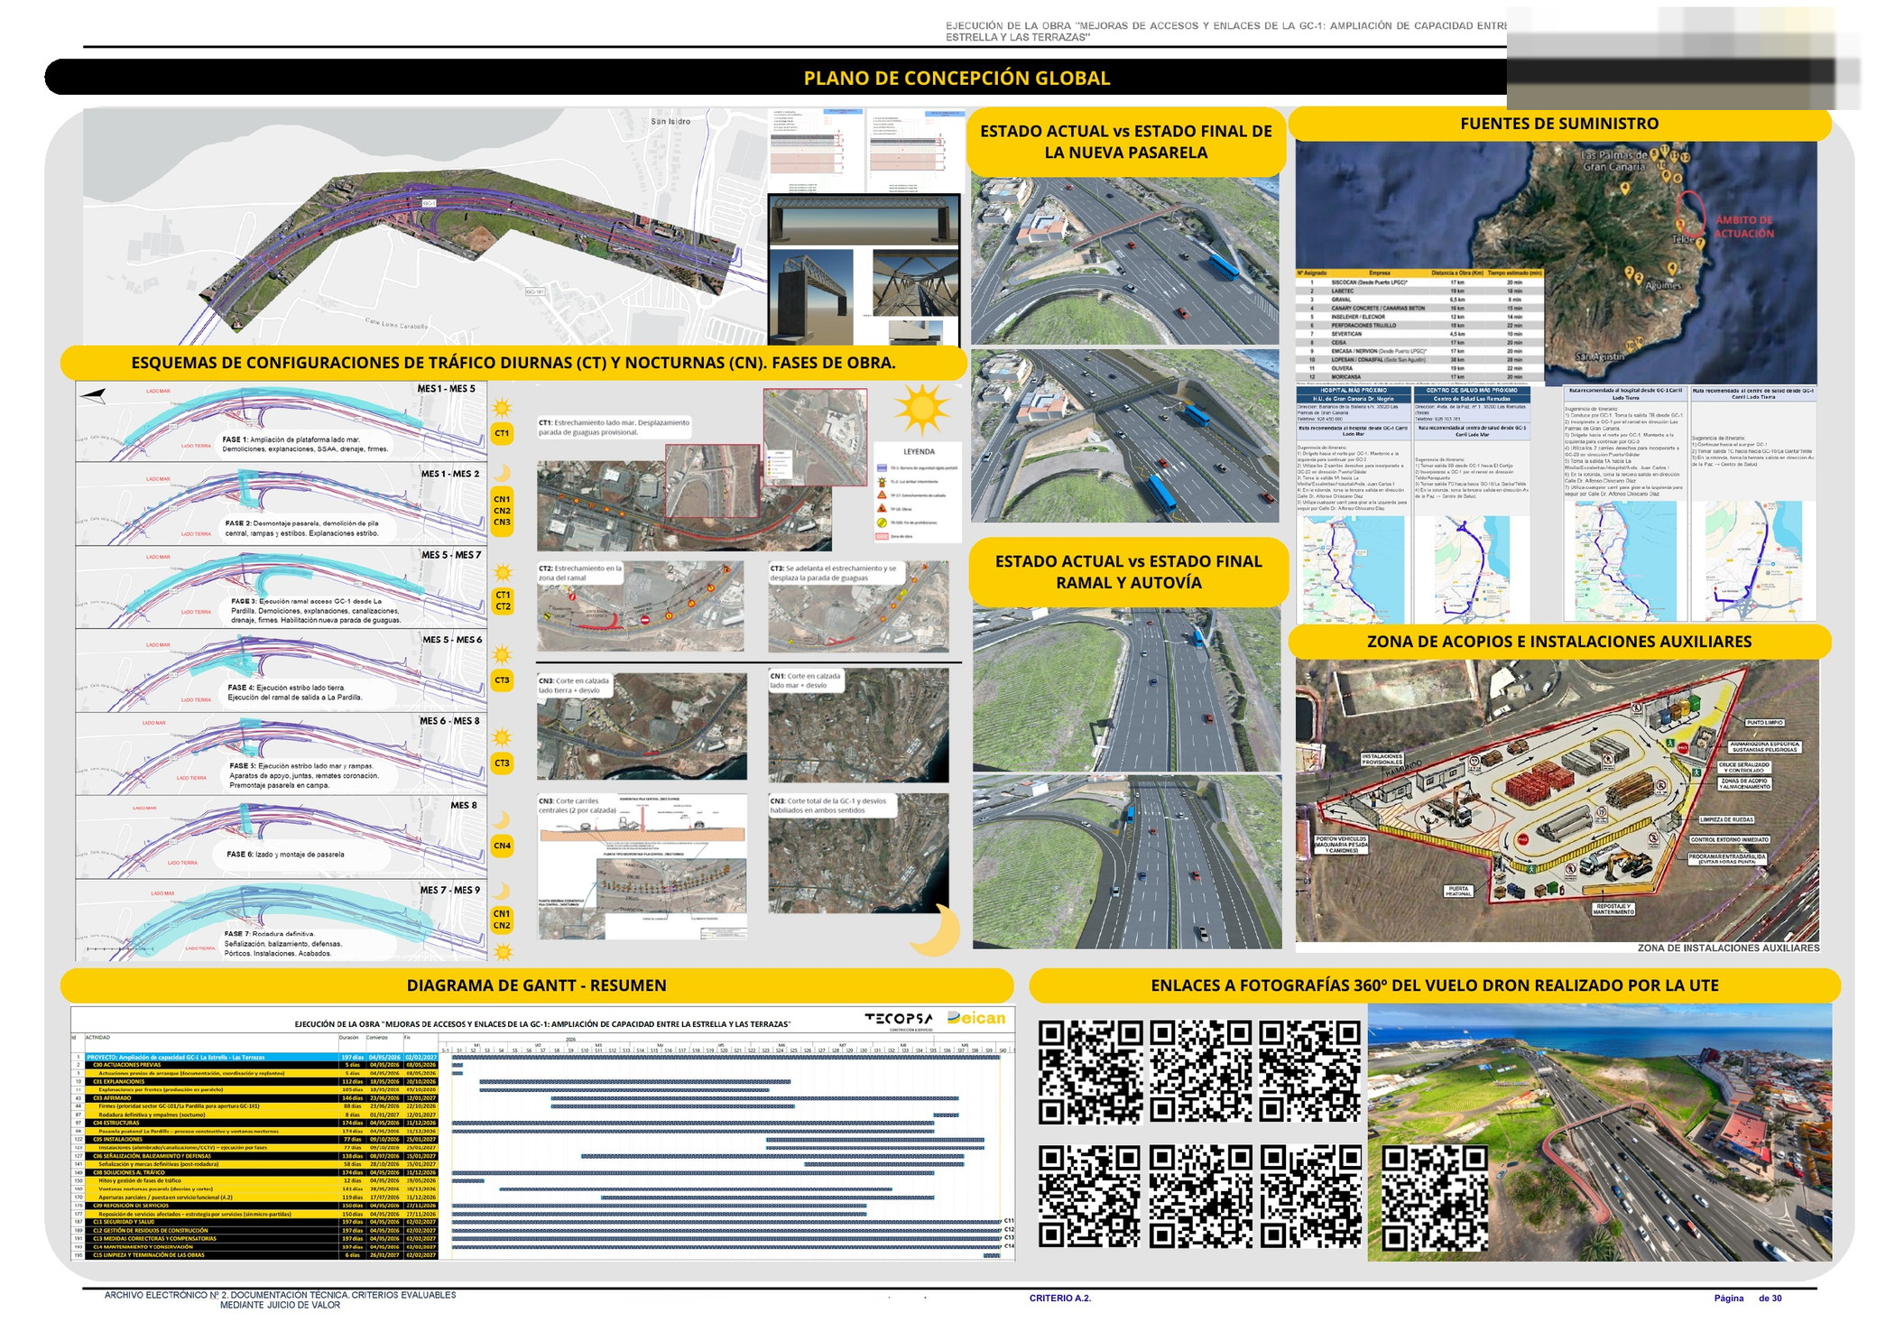The image size is (1895, 1341).
Task: Click the PLANO DE CONCEPCIÓN GLOBAL title bar
Action: tap(957, 78)
